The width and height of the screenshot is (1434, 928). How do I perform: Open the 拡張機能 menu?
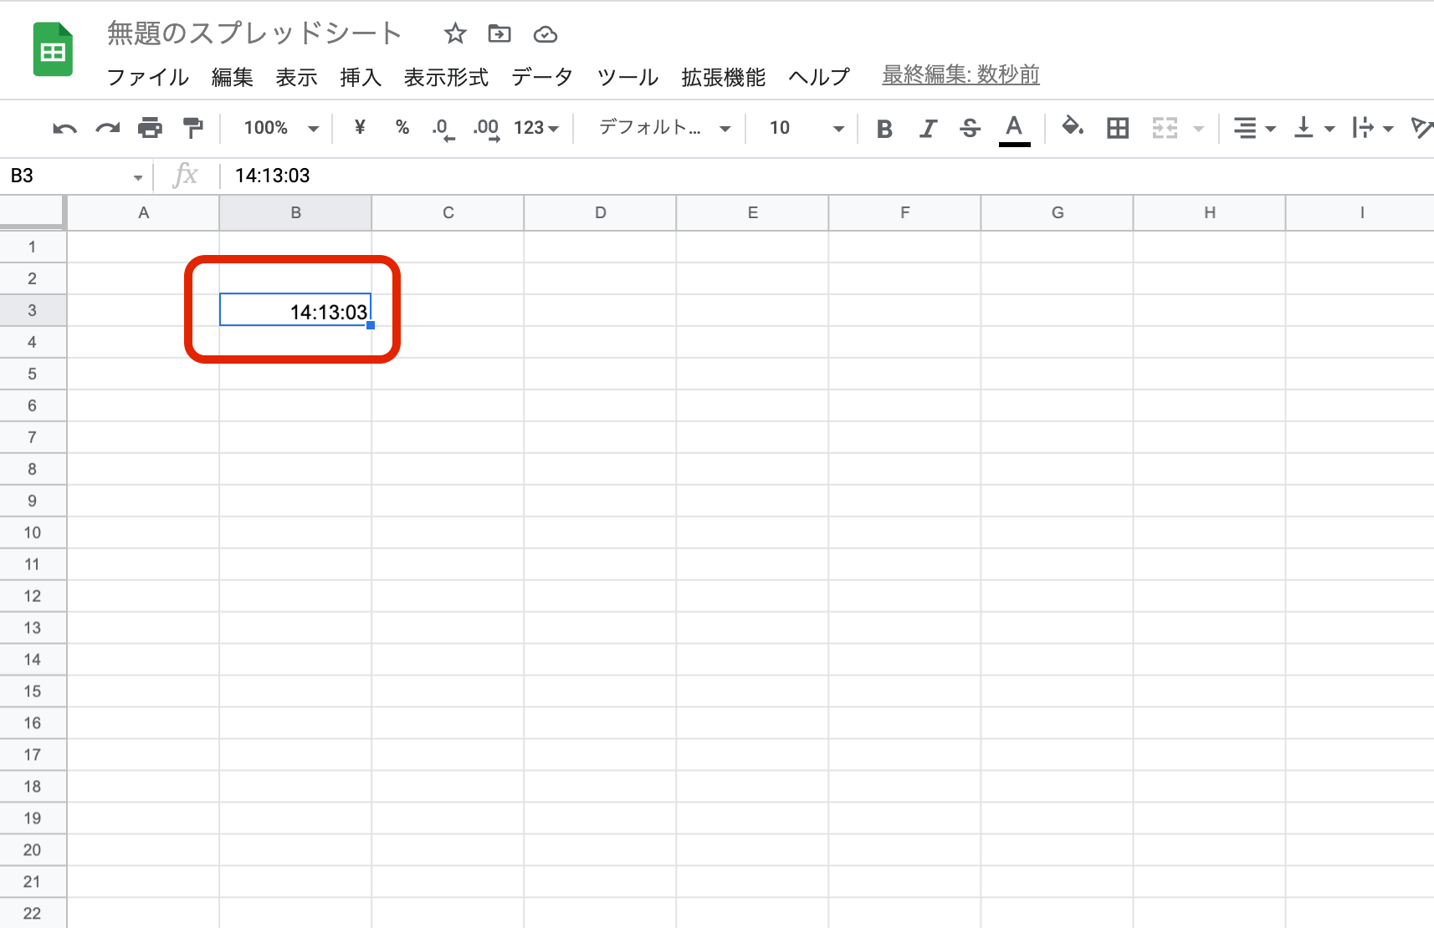[x=723, y=77]
